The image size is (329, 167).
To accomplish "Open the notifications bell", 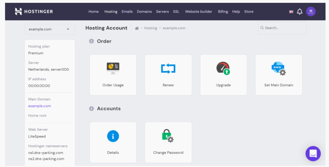I will tap(299, 12).
